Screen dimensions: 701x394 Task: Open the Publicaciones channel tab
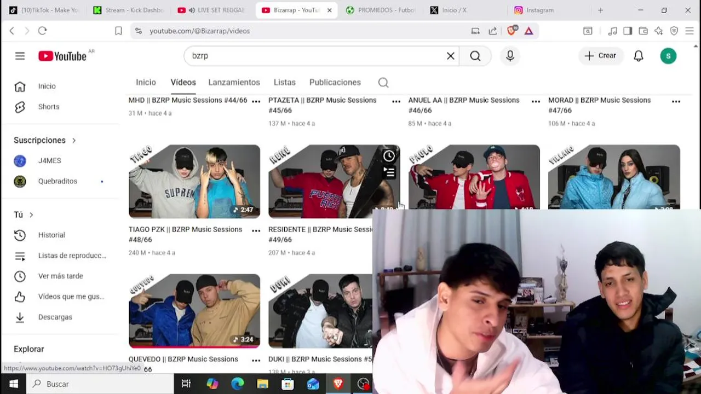point(335,82)
